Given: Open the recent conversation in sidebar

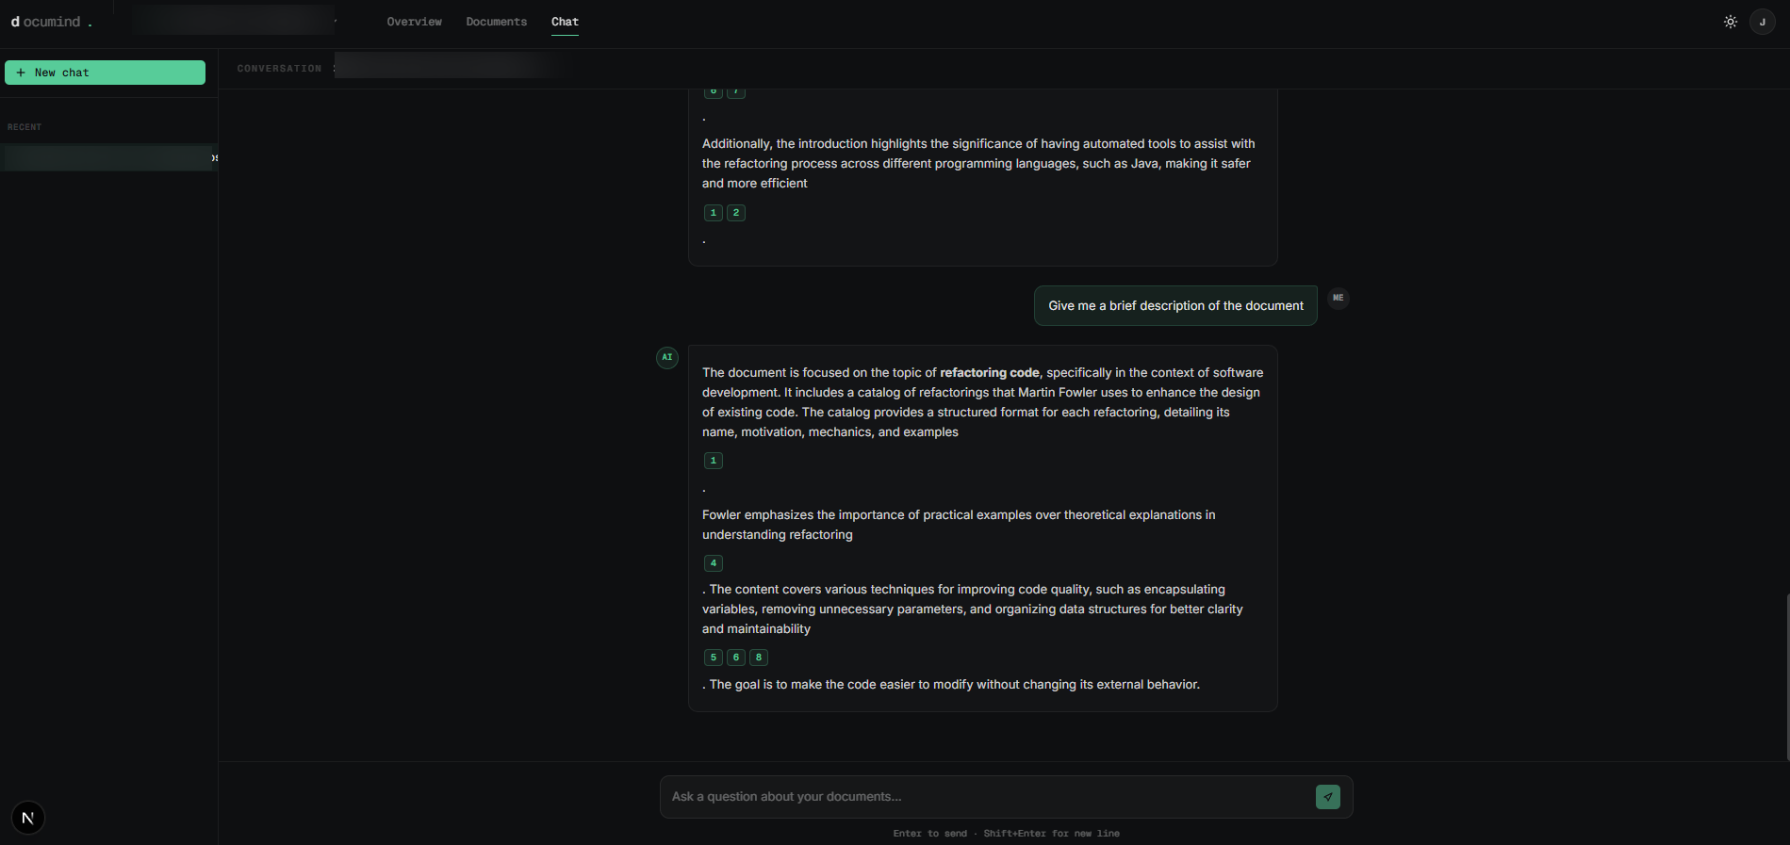Looking at the screenshot, I should coord(109,157).
